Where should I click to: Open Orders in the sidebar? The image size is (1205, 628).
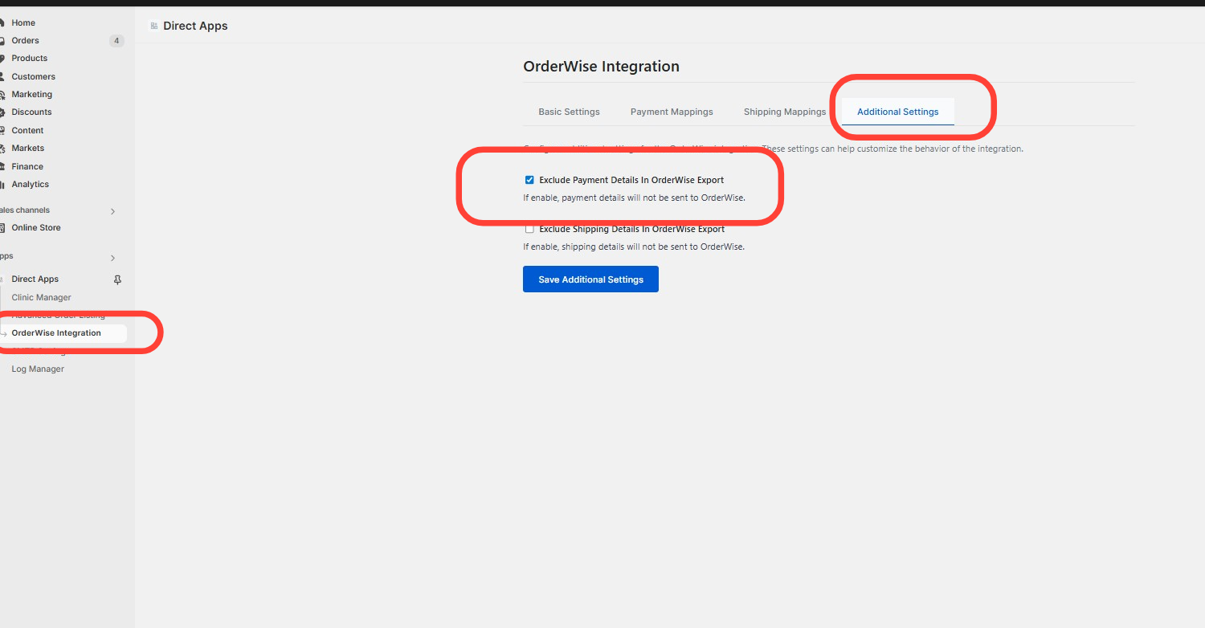pyautogui.click(x=25, y=40)
